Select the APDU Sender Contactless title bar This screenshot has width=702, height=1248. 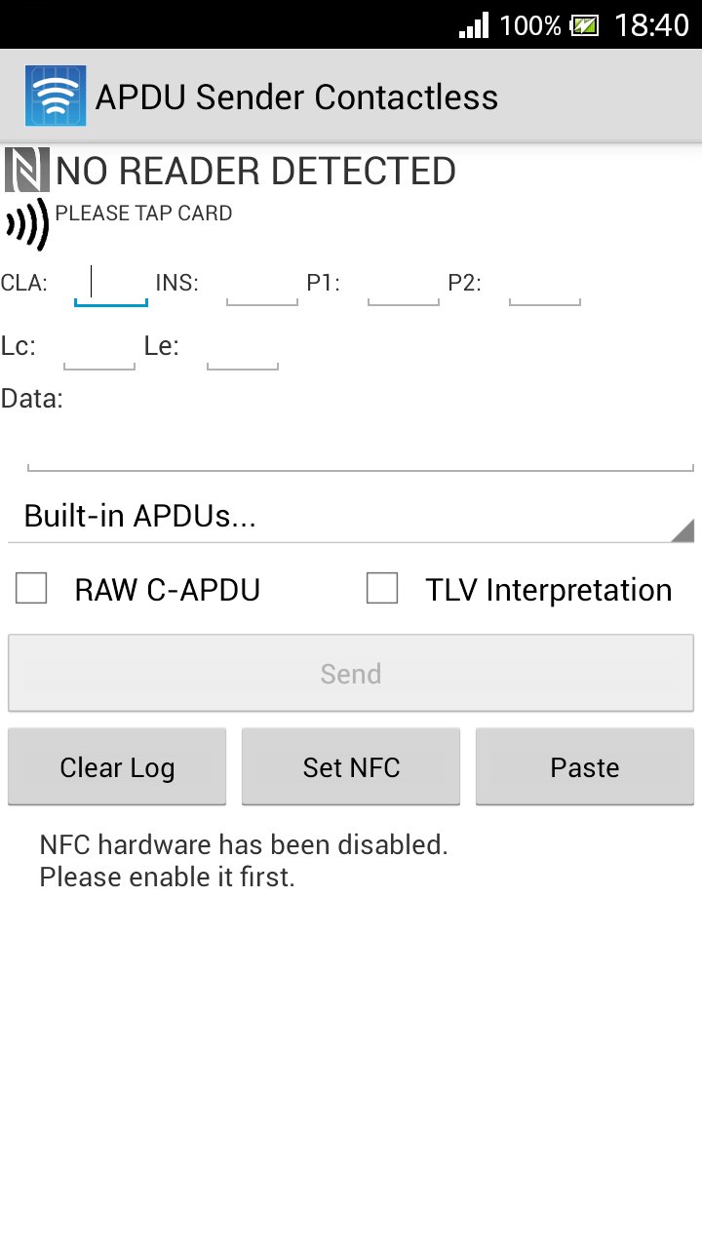pos(295,97)
